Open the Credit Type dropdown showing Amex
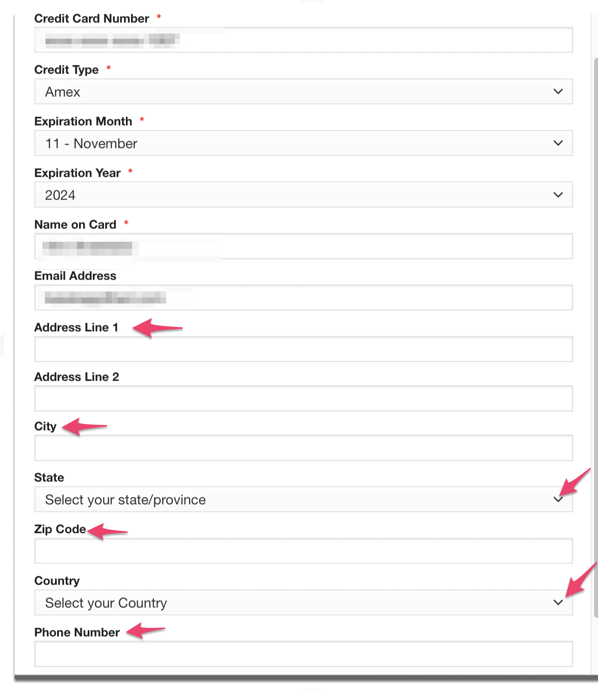 303,91
